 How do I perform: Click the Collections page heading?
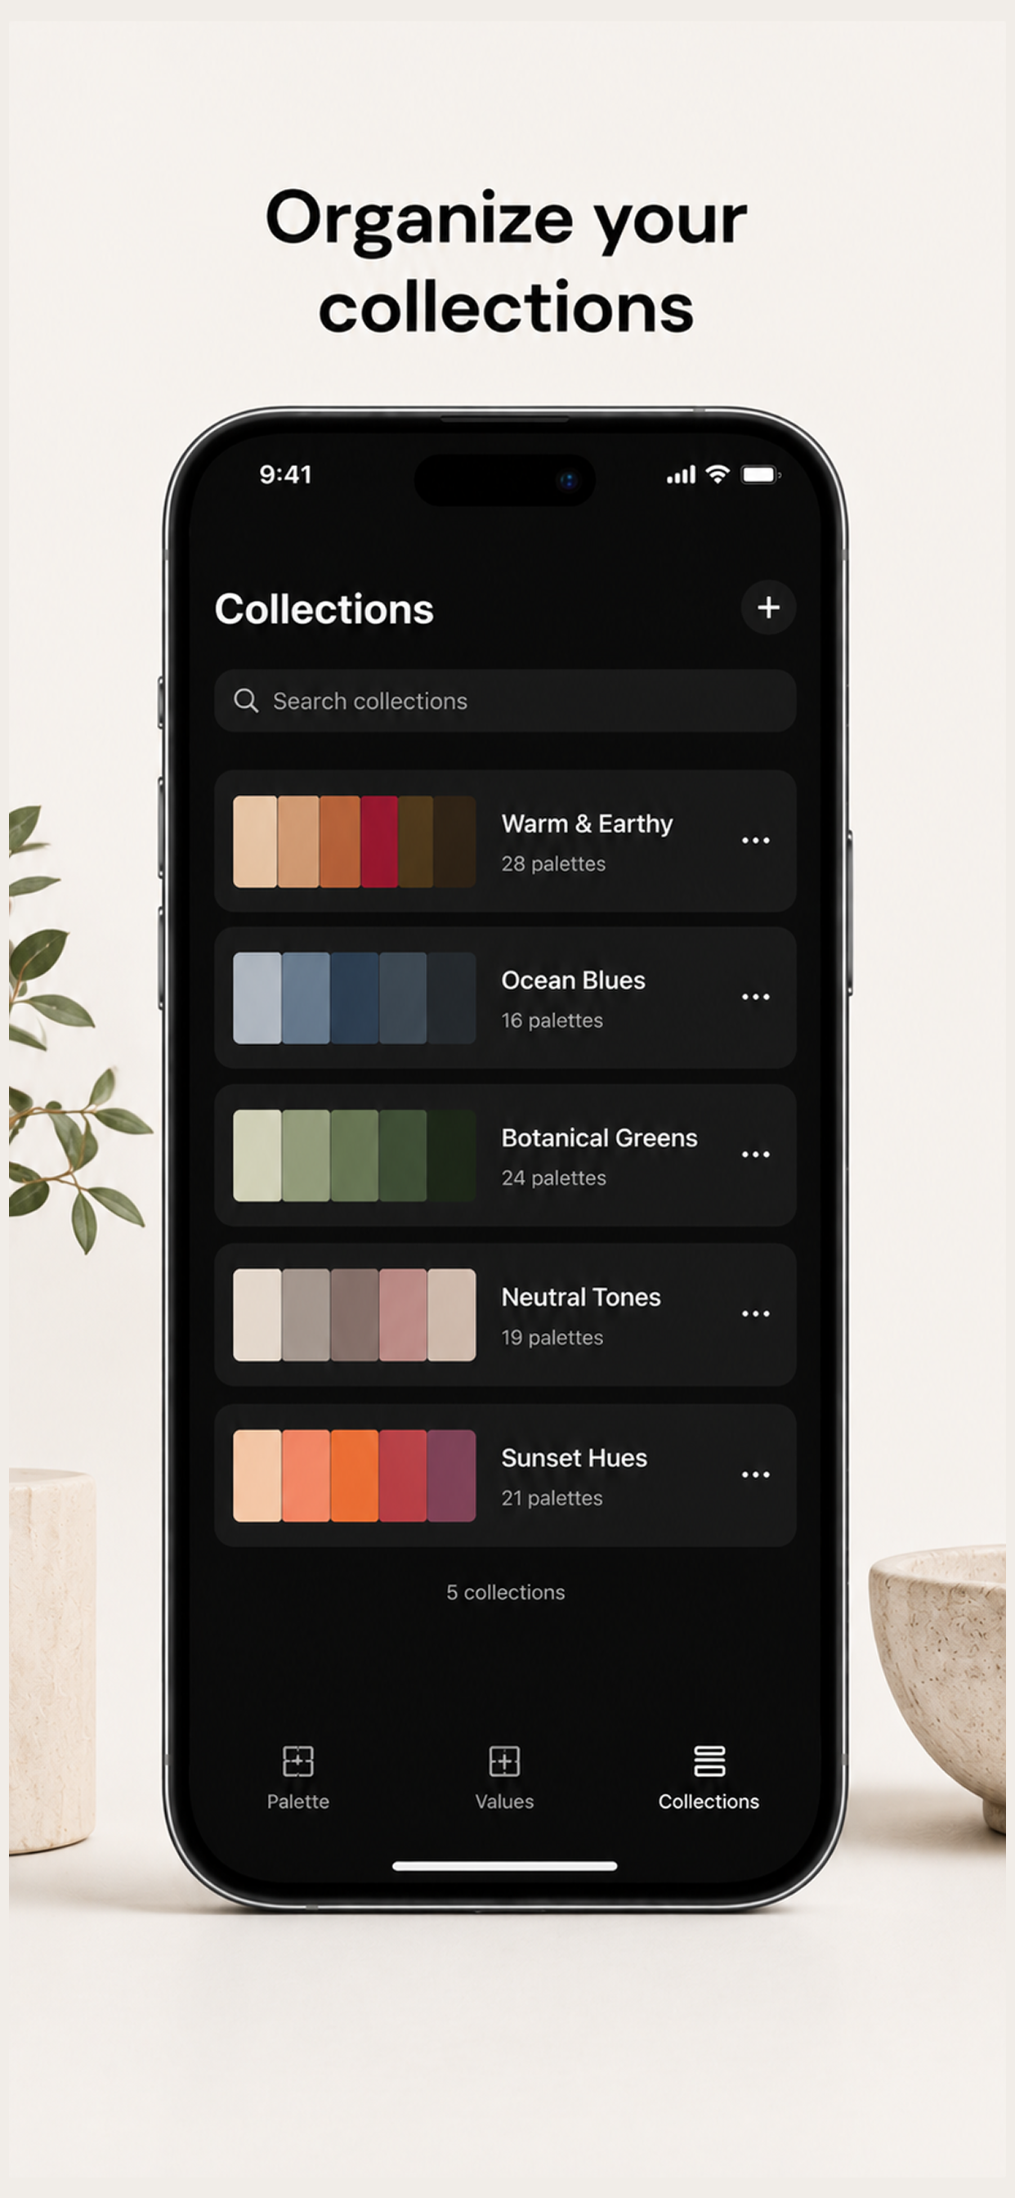coord(324,609)
